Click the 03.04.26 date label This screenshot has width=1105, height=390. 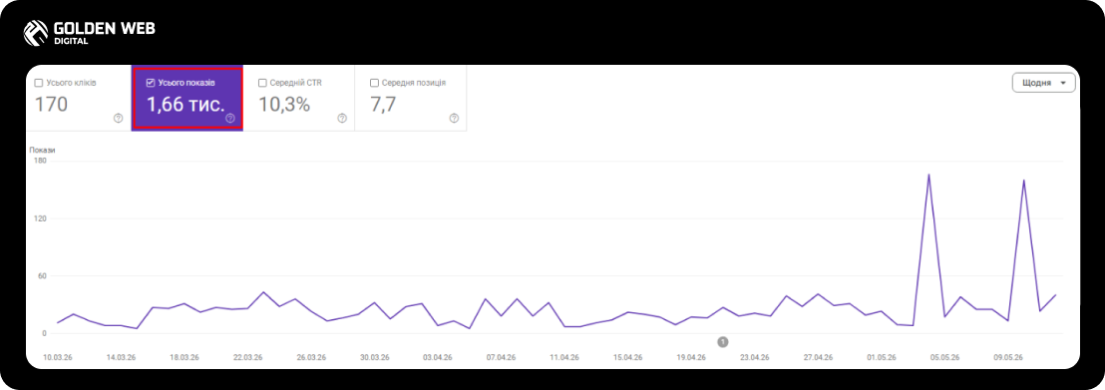click(438, 357)
